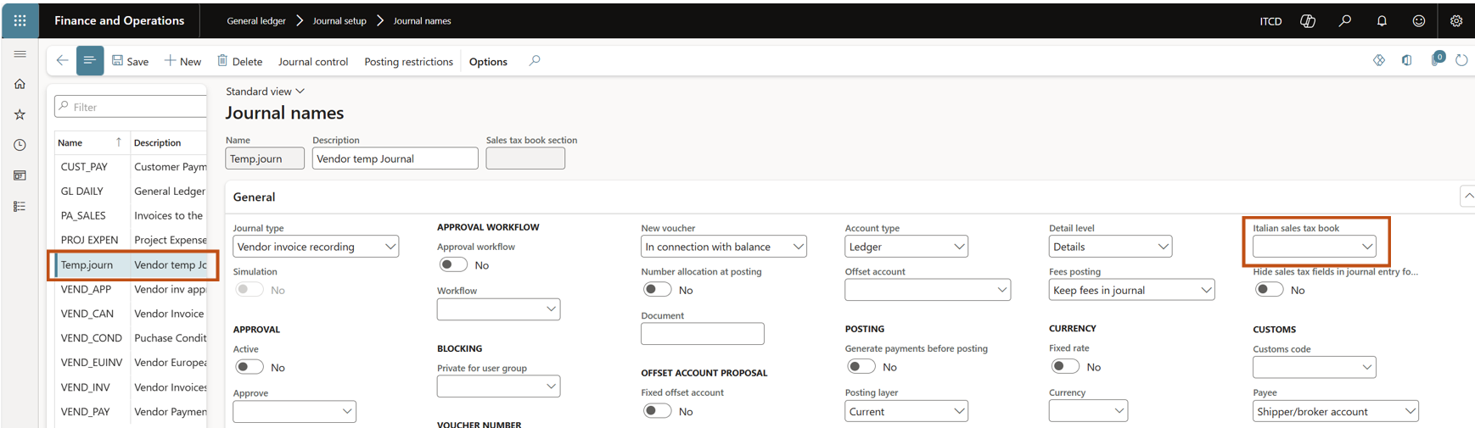Open the Journal control menu

pyautogui.click(x=313, y=61)
